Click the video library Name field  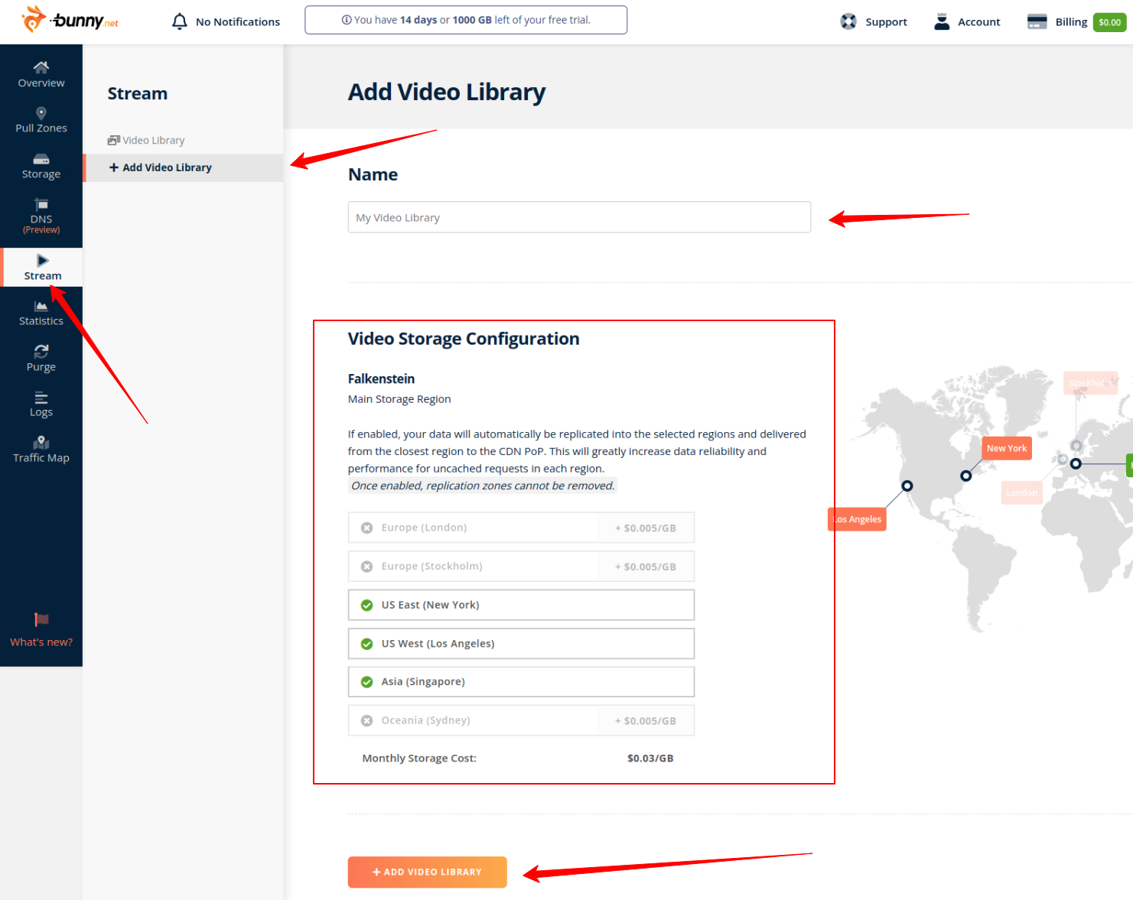click(578, 218)
